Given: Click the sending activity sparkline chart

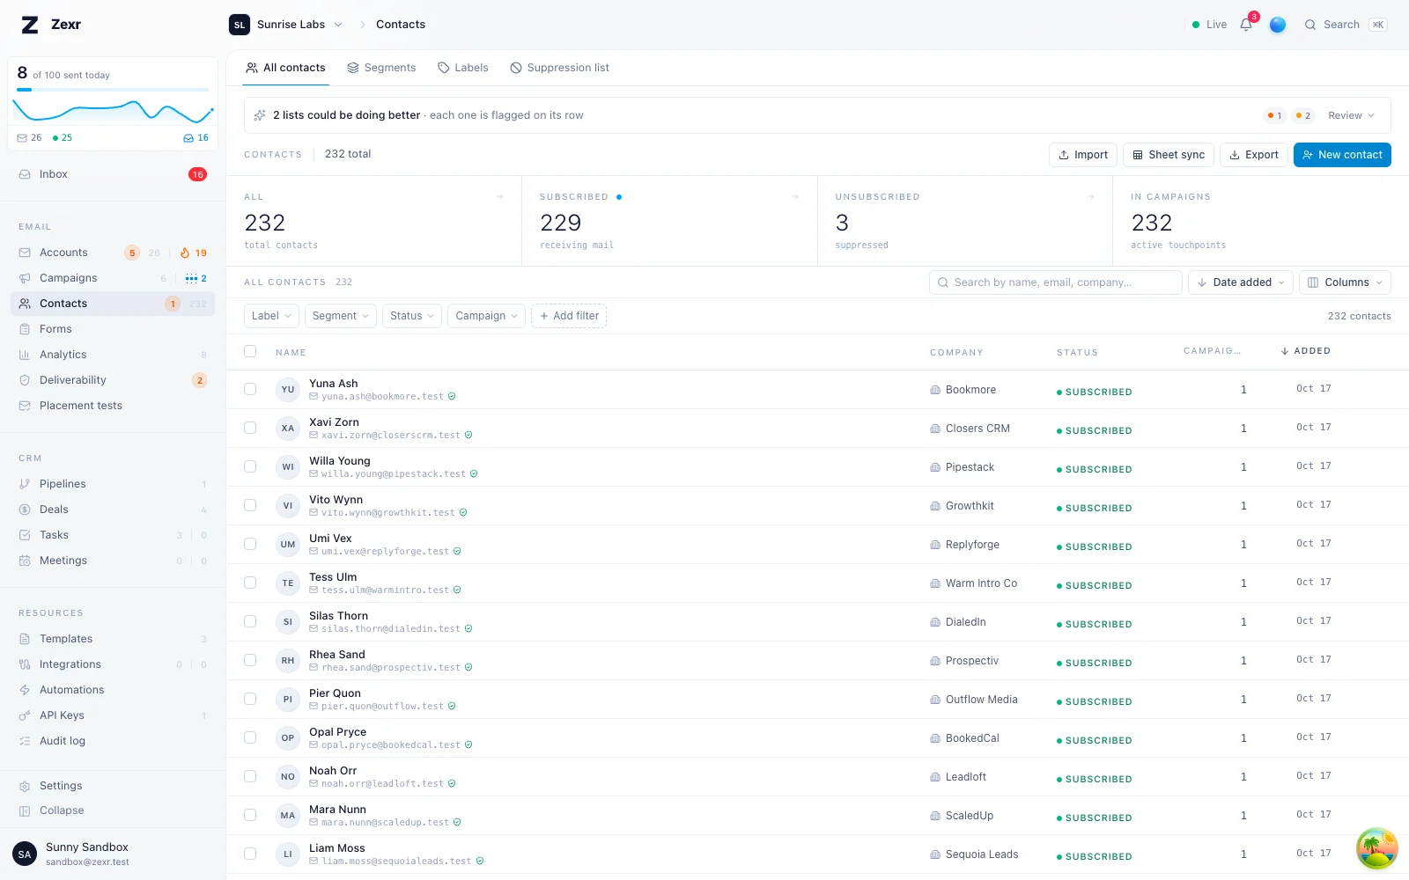Looking at the screenshot, I should click(x=113, y=111).
